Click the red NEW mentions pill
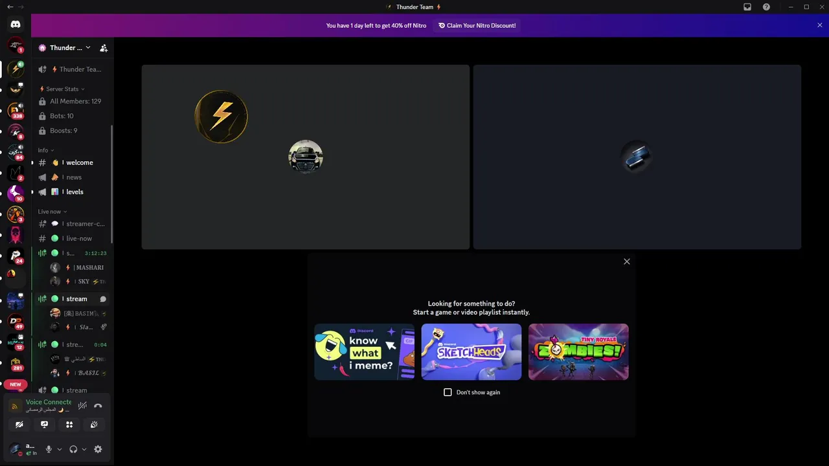Viewport: 829px width, 466px height. point(16,384)
